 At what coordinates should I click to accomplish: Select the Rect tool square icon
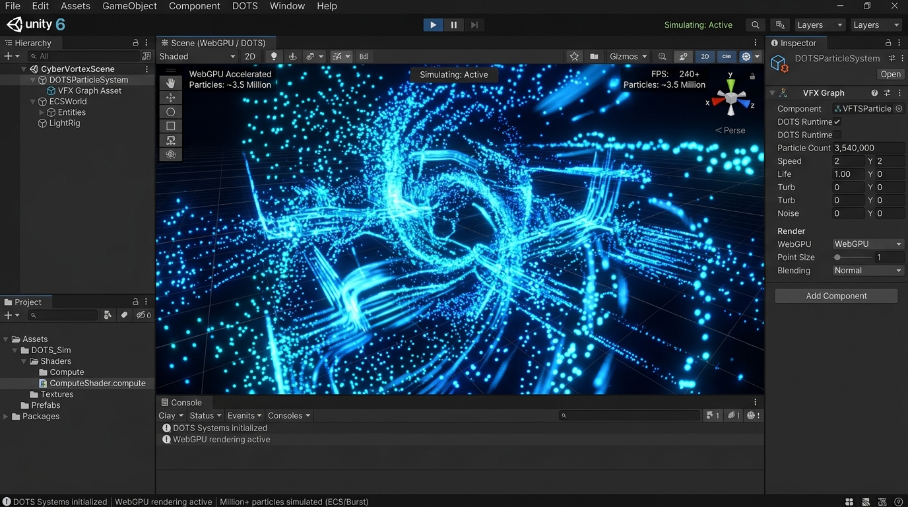coord(170,126)
